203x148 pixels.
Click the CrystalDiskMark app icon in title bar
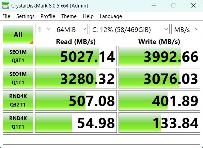6,5
